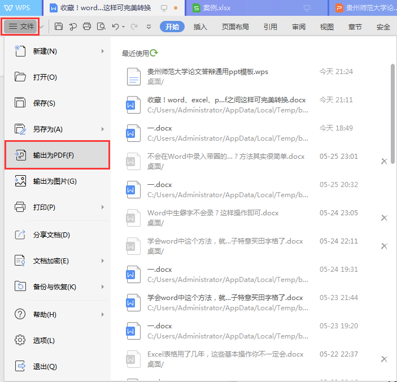This screenshot has width=397, height=382.
Task: Open recent 一.docx from 05-24 19:31
Action: coord(256,274)
